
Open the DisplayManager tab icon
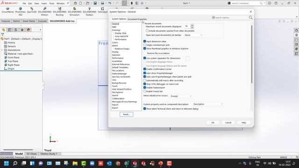point(28,30)
